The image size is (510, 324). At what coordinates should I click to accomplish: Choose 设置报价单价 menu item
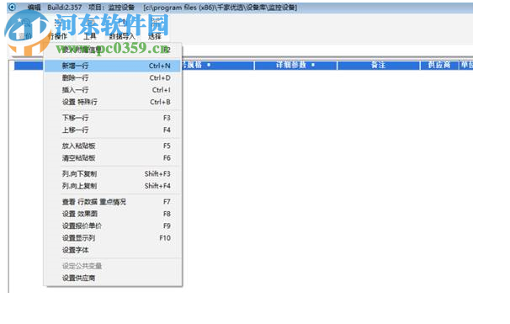[113, 226]
